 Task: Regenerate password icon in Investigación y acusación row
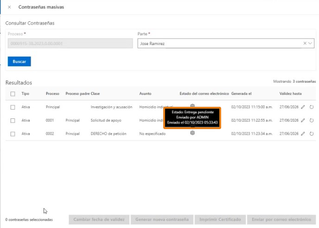[x=312, y=107]
